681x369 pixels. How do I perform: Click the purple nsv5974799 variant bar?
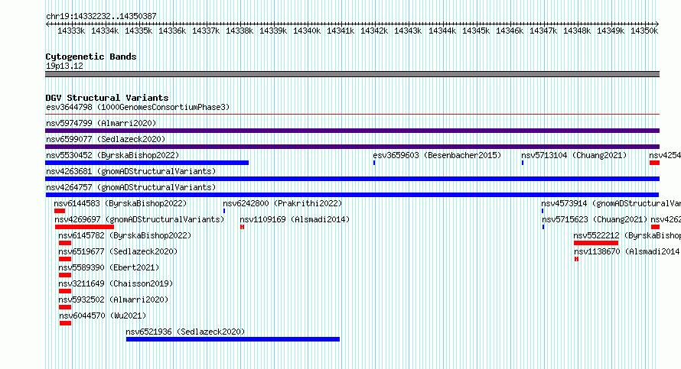[352, 131]
